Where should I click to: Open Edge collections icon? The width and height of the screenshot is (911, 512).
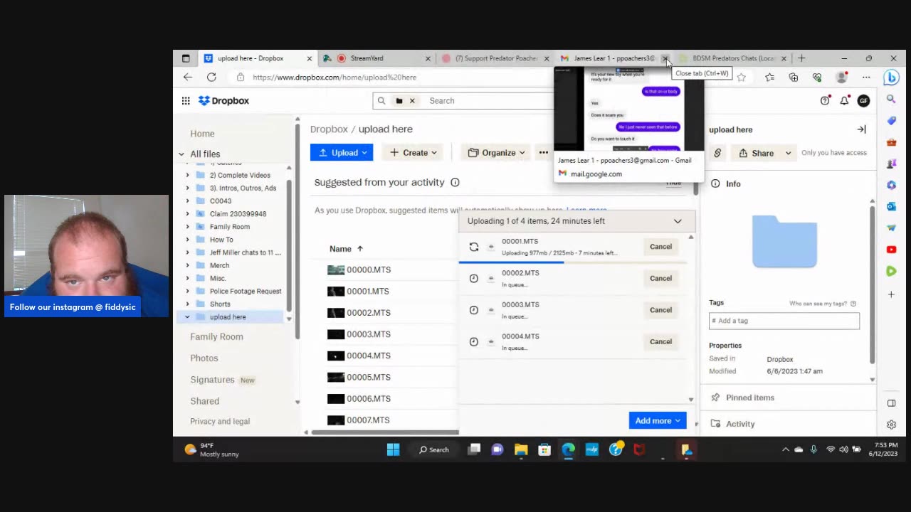794,77
